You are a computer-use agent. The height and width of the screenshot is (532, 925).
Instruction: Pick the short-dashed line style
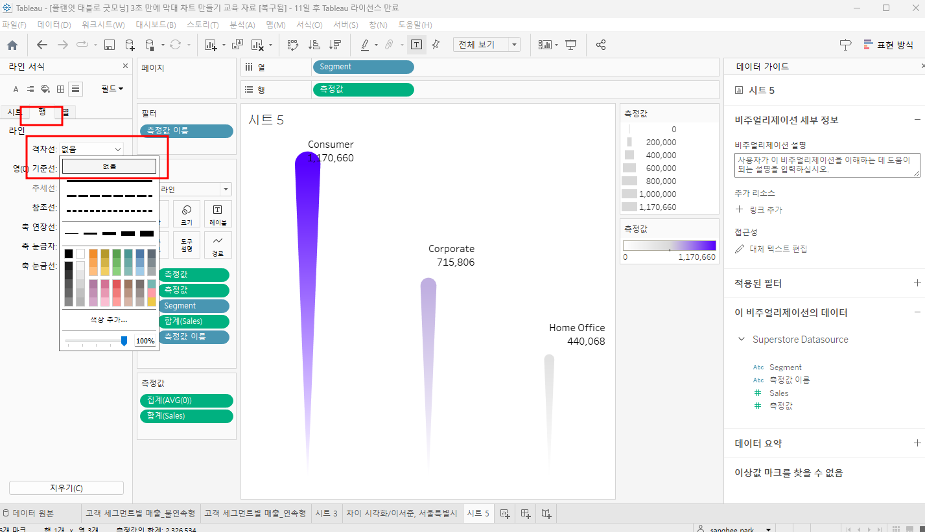109,211
